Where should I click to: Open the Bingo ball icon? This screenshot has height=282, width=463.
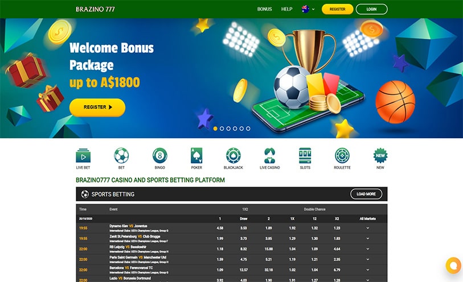click(x=160, y=156)
